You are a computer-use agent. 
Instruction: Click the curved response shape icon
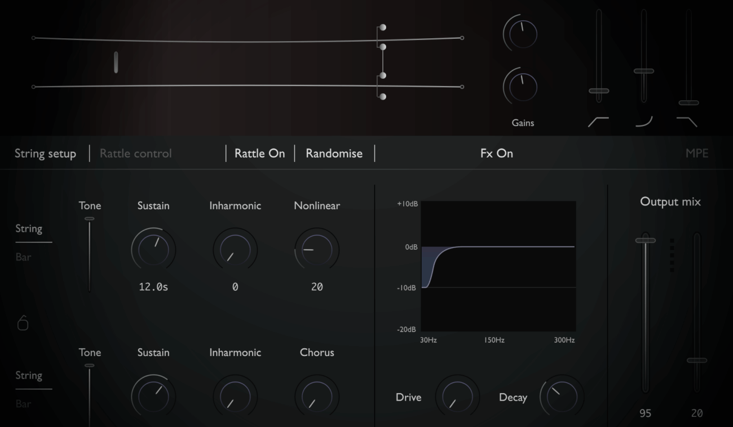click(x=643, y=122)
